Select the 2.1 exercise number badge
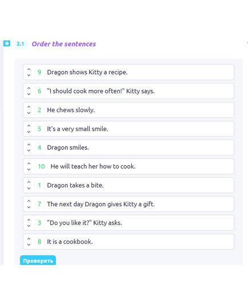 coord(21,44)
